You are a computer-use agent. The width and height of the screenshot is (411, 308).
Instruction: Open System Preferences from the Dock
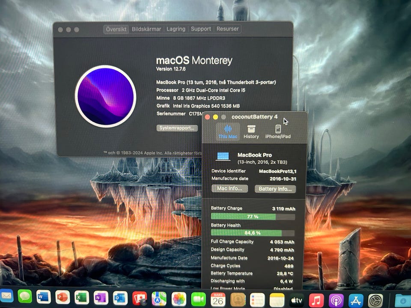[375, 301]
